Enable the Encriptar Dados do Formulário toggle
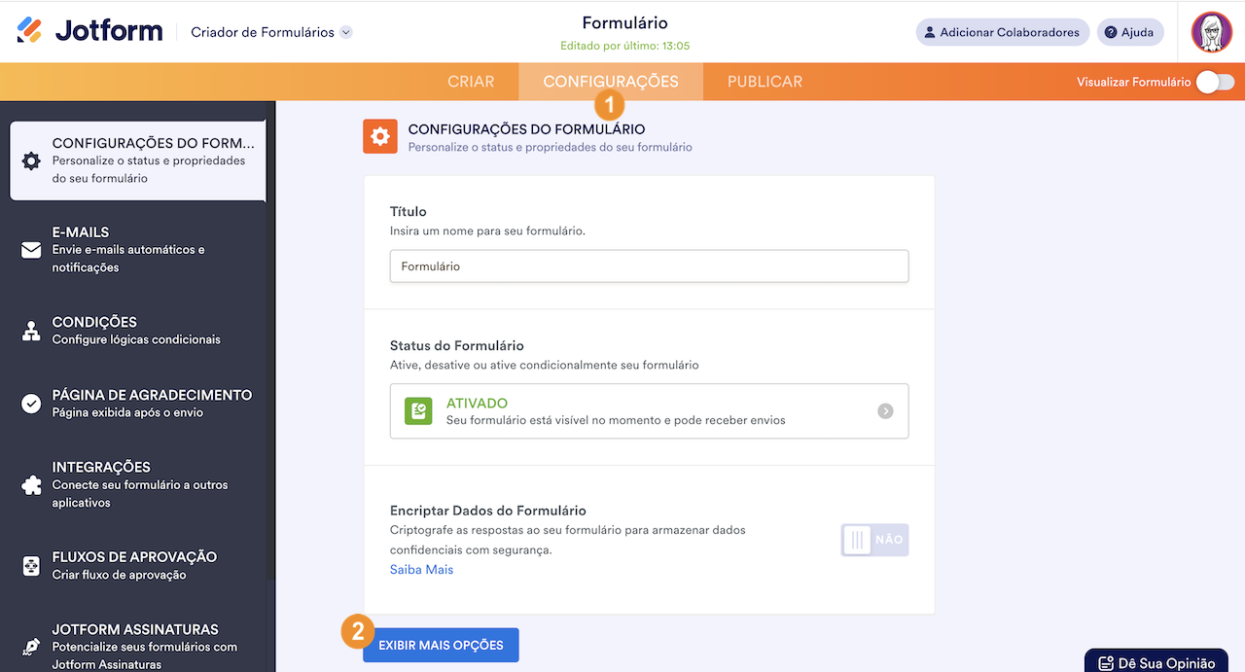1245x672 pixels. [x=874, y=540]
